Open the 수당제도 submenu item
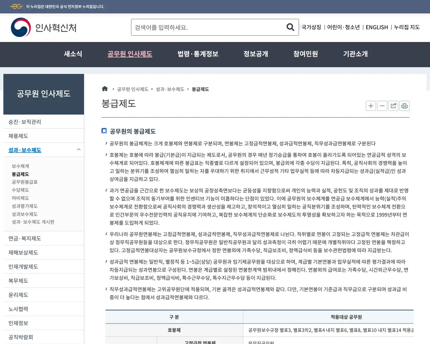430x344 pixels. 20,190
